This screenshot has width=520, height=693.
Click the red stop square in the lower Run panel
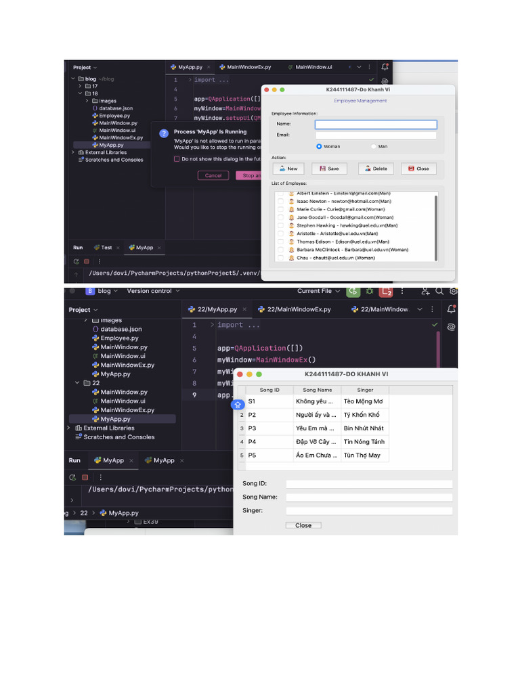(x=85, y=477)
